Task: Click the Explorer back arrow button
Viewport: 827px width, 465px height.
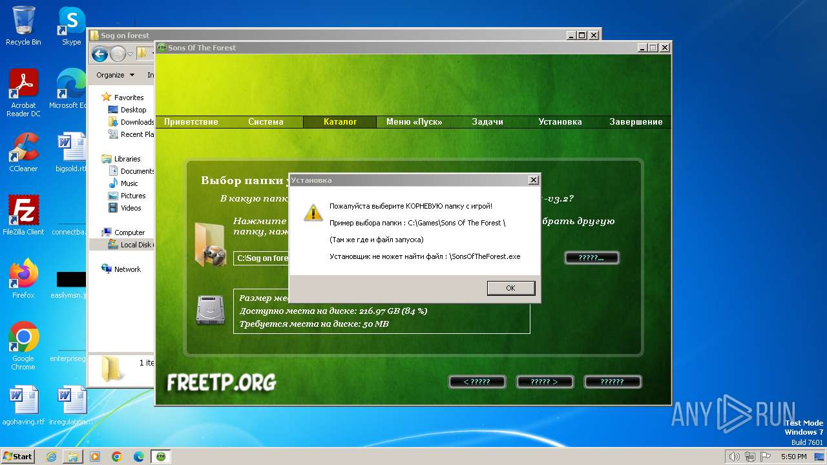Action: (99, 54)
